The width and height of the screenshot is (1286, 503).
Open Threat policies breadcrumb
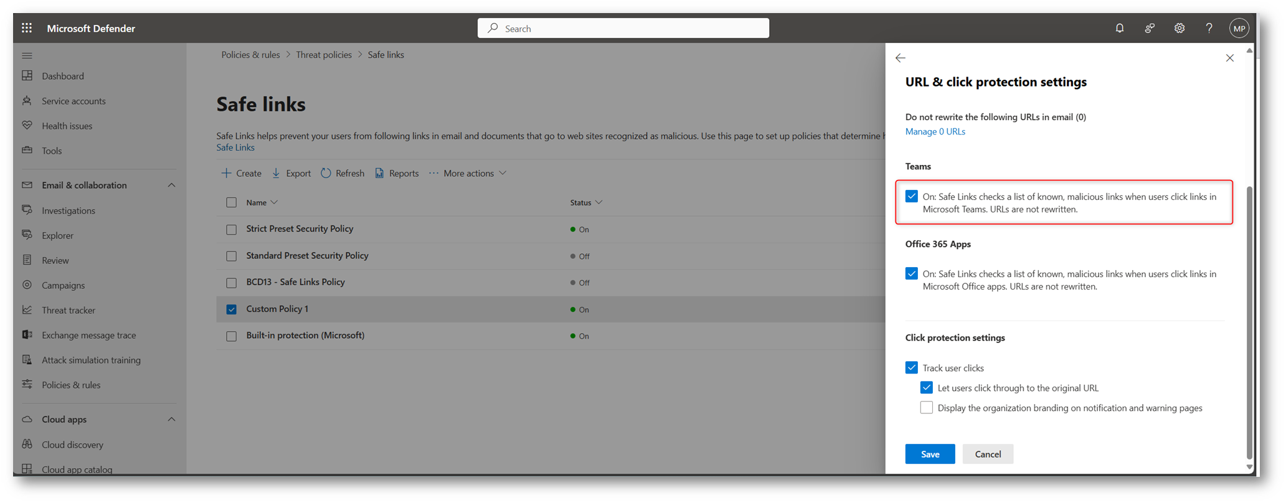pyautogui.click(x=324, y=55)
